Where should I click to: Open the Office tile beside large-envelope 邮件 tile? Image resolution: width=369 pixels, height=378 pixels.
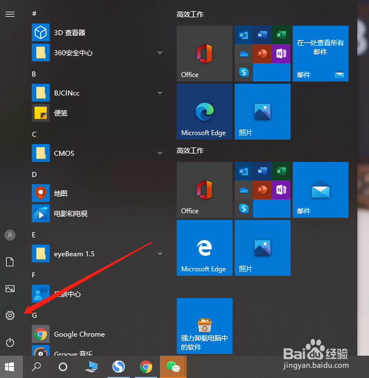[x=205, y=190]
